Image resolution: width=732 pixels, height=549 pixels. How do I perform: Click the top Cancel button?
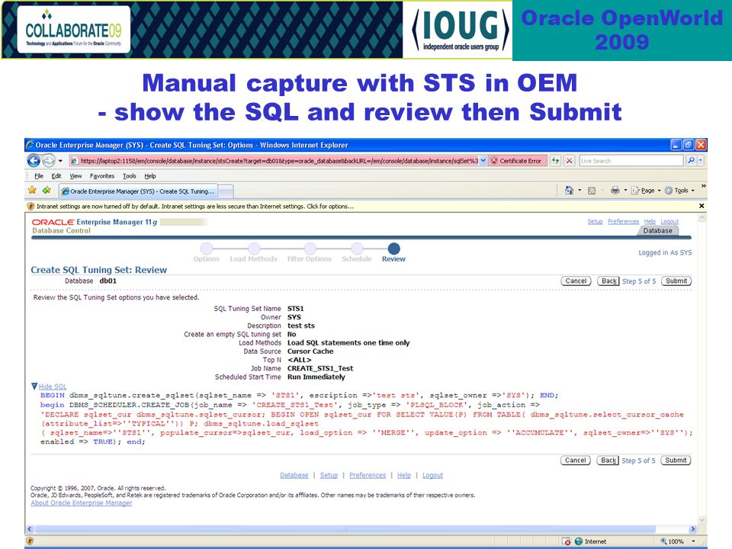point(576,281)
